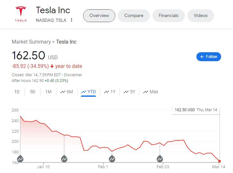Open the Videos tab

[x=201, y=15]
